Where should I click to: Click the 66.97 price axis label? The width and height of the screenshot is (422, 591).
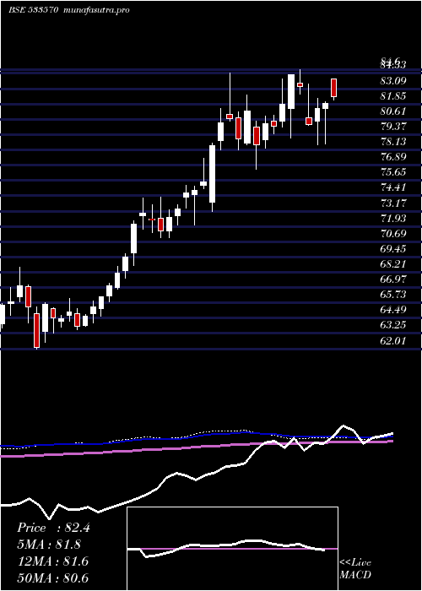tap(393, 279)
